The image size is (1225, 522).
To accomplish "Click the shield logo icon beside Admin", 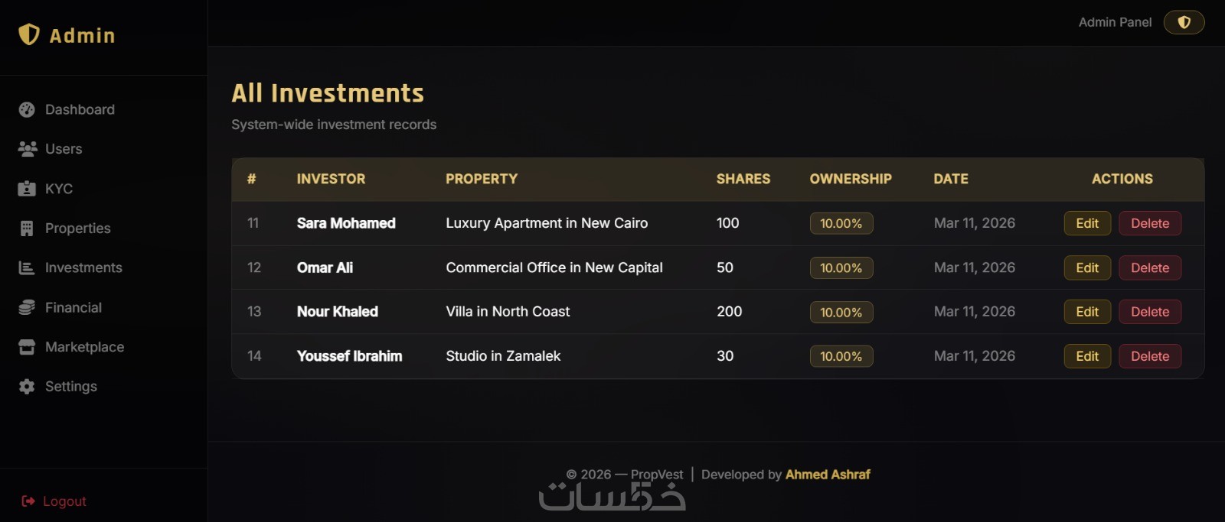I will point(29,34).
